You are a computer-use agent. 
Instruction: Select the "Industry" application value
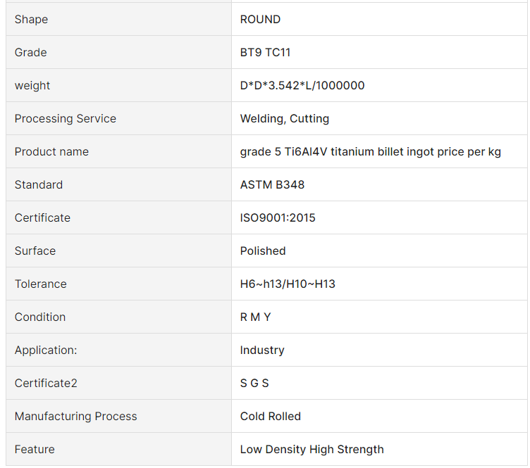(262, 350)
